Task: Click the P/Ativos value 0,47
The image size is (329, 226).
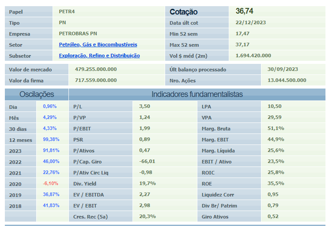Action: click(x=144, y=151)
